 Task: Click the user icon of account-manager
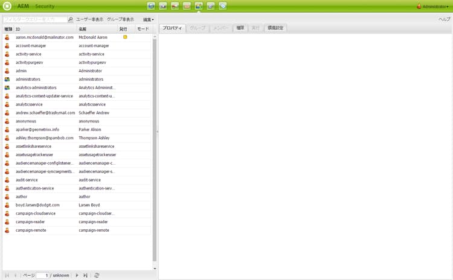pos(7,46)
